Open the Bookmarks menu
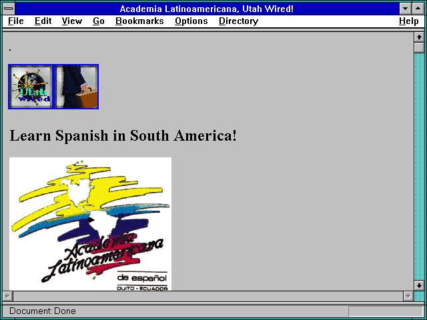427x320 pixels. (x=139, y=21)
